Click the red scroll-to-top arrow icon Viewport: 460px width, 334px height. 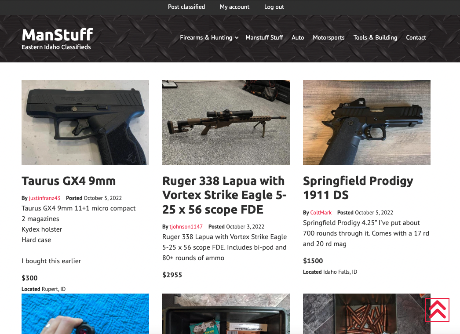pyautogui.click(x=437, y=310)
